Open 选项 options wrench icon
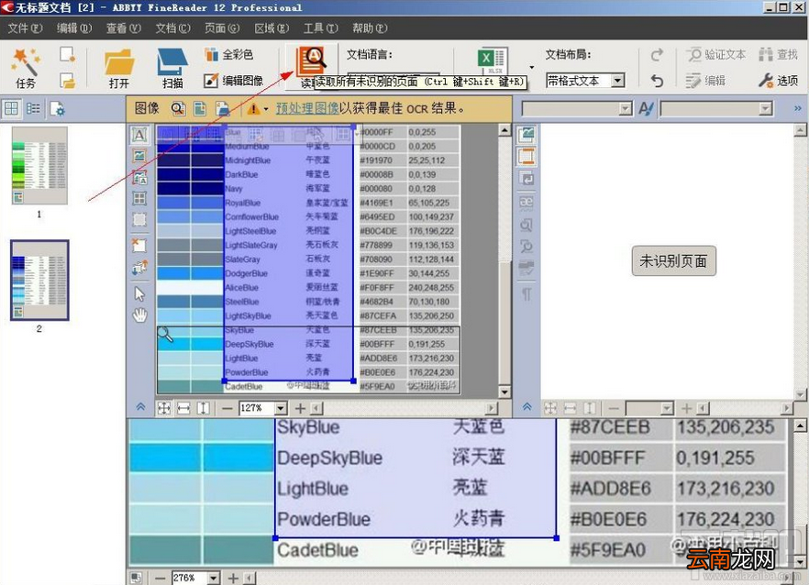Screen dimensions: 809x585 [779, 81]
